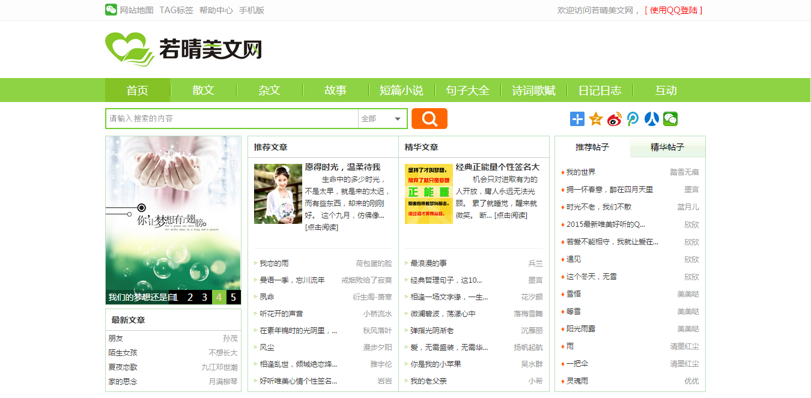Open the post 阳光雨露
This screenshot has height=398, width=811.
tap(581, 329)
